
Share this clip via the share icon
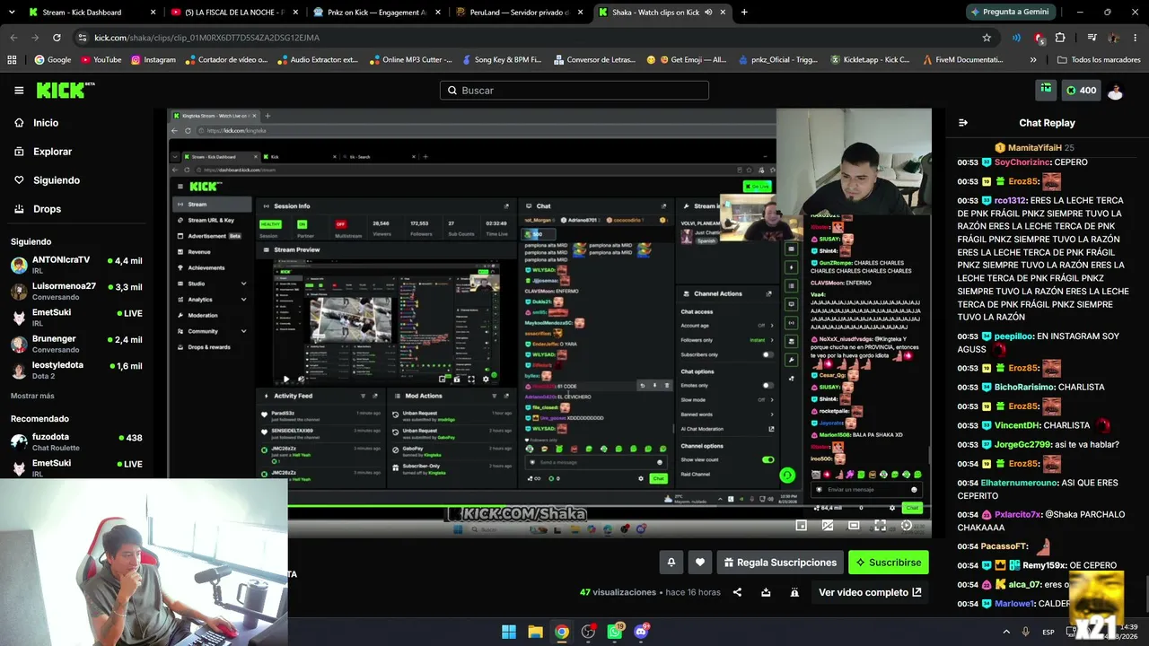coord(737,592)
